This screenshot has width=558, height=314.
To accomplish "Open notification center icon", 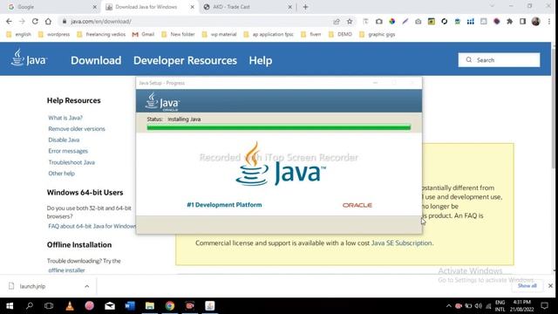I will click(544, 306).
